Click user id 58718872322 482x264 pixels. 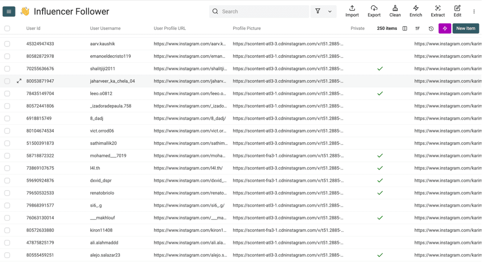click(x=40, y=156)
